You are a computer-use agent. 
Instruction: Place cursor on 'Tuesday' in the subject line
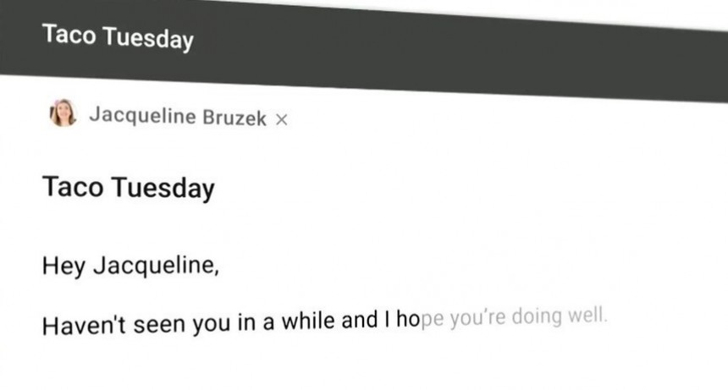click(x=163, y=188)
